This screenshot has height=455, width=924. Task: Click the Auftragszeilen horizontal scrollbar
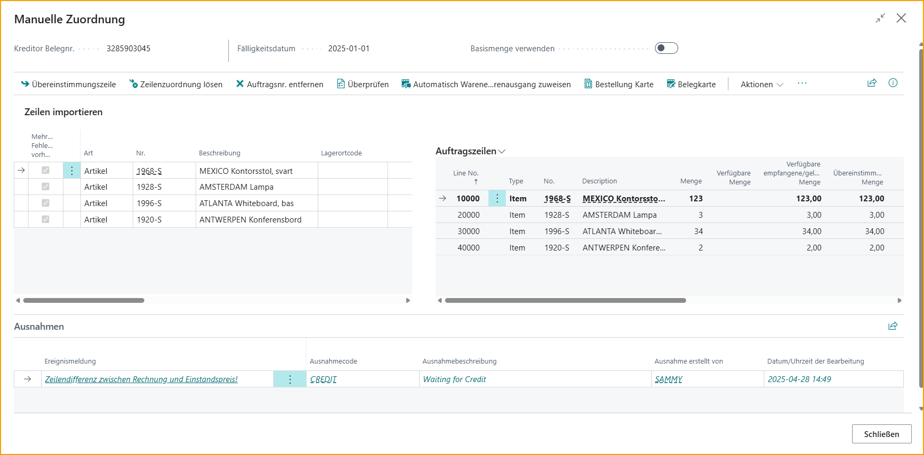565,300
